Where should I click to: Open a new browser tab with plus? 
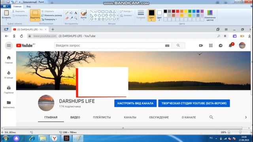[53, 30]
